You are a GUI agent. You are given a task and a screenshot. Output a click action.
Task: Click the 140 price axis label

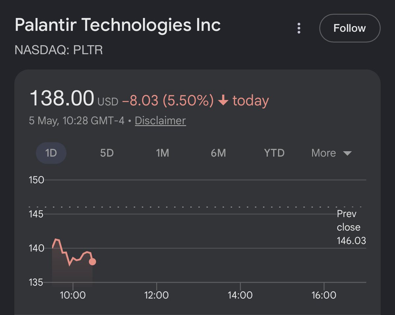pos(37,248)
